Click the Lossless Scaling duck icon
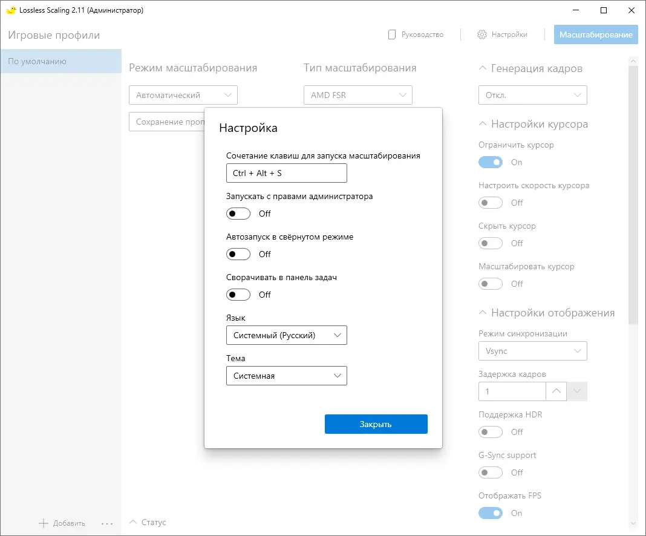This screenshot has height=536, width=646. [10, 10]
